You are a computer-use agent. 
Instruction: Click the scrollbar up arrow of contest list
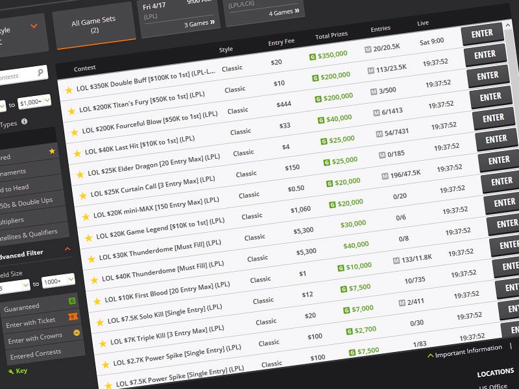(508, 25)
